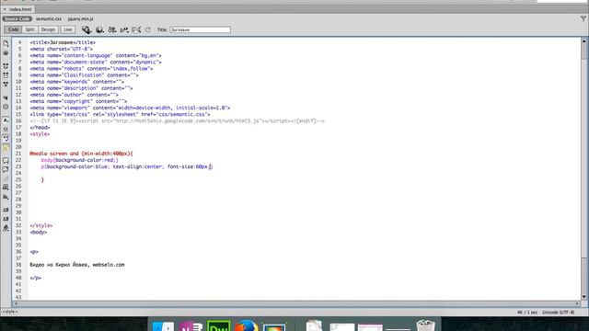Open the File Management menu icon
589x331 pixels.
pos(112,29)
